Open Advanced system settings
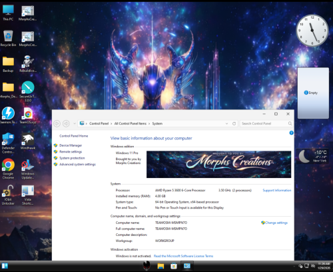 point(77,164)
